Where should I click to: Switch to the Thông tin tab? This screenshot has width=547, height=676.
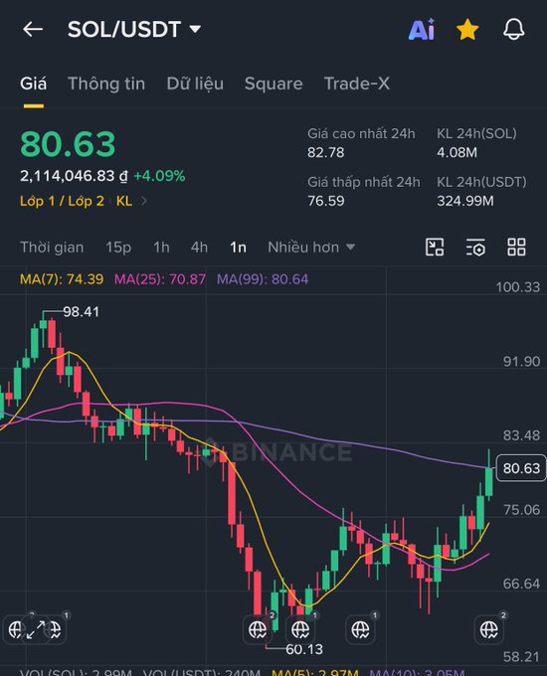(x=106, y=84)
